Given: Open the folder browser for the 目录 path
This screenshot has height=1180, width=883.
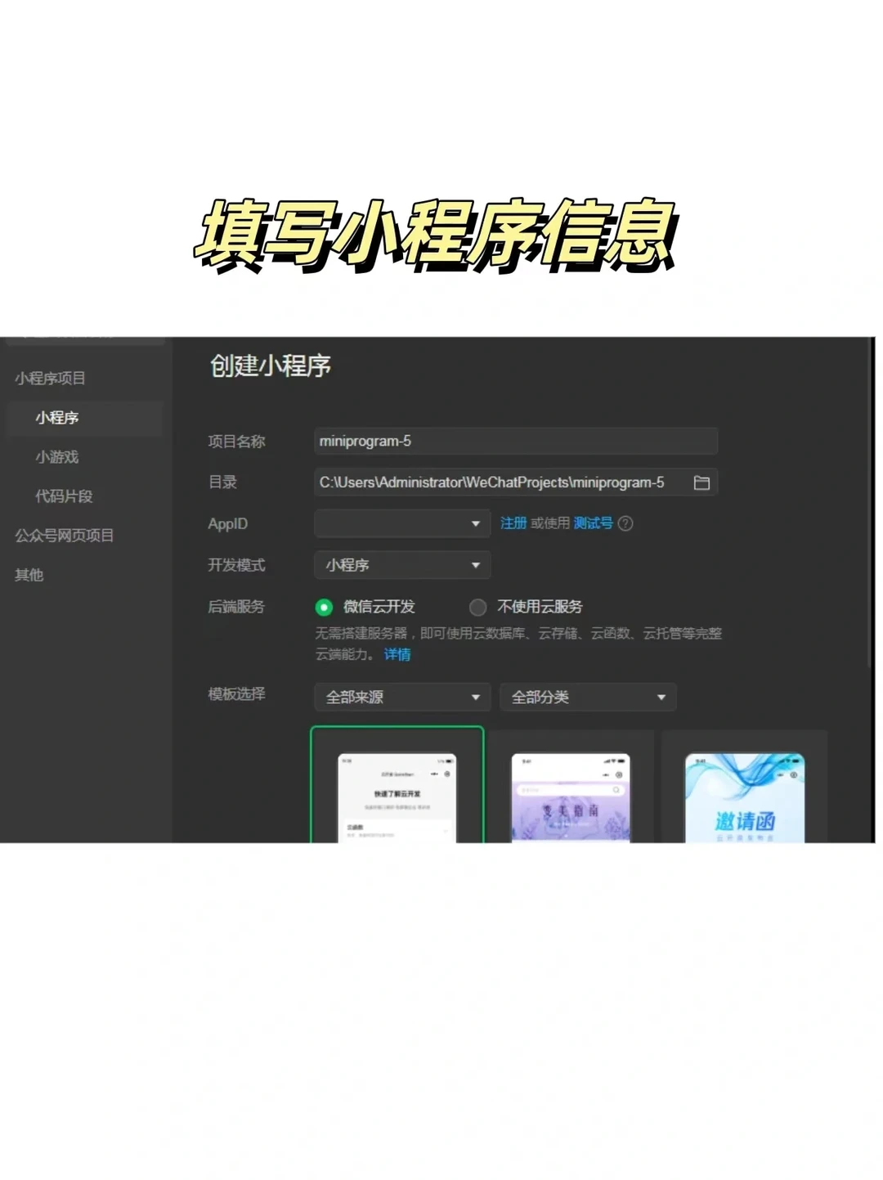Looking at the screenshot, I should tap(701, 482).
